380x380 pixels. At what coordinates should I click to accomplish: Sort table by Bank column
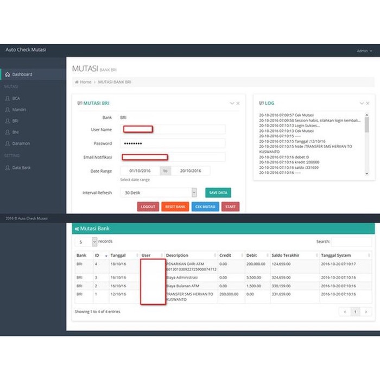84,256
